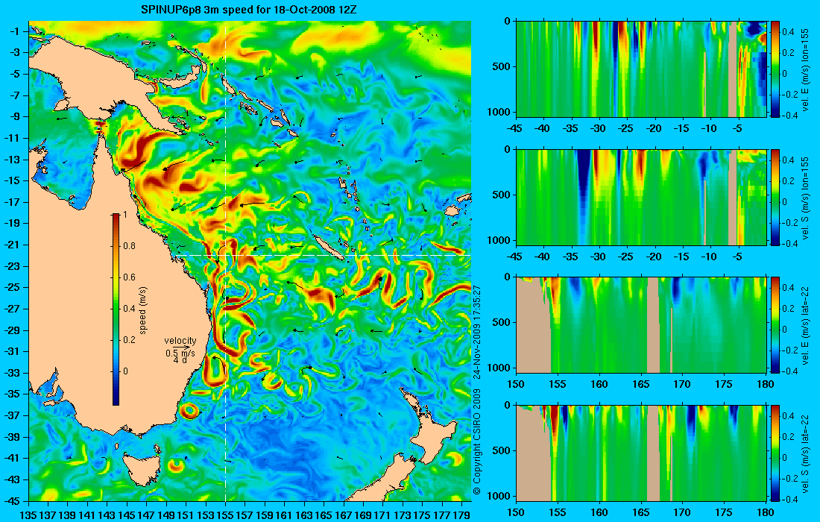Click the speed colorbar on the Australia landmass
820x522 pixels.
[x=116, y=309]
